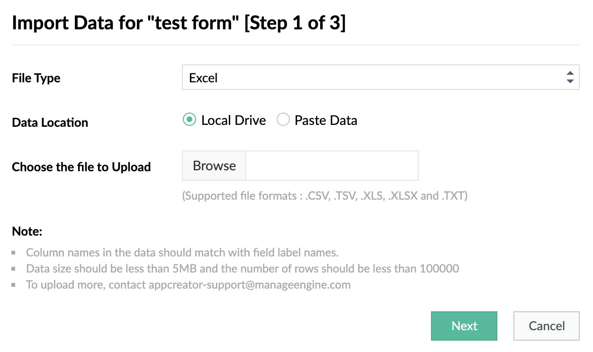Open the File Type dropdown showing Excel
The image size is (593, 352).
[369, 78]
